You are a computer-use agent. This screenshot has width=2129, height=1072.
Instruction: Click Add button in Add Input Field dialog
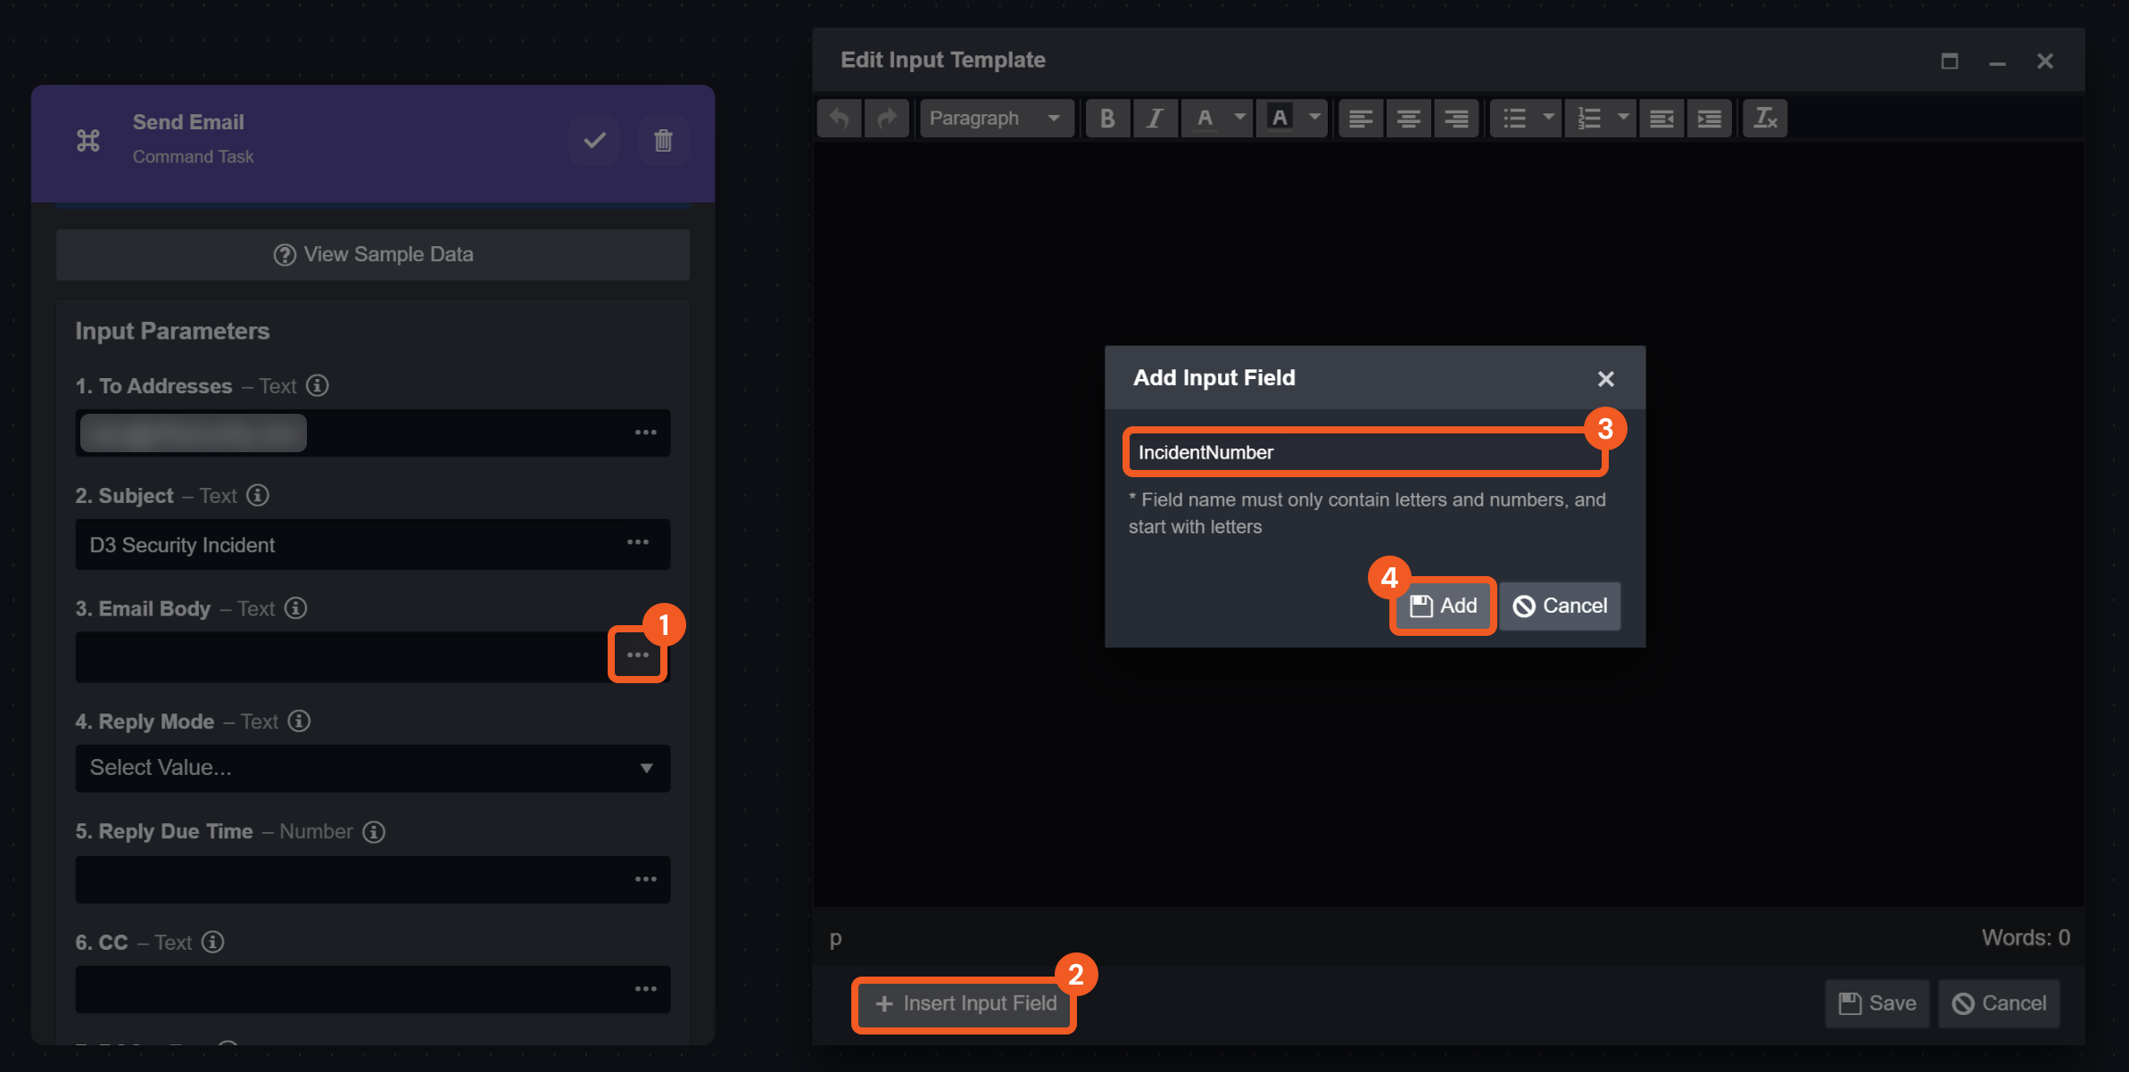pyautogui.click(x=1443, y=606)
